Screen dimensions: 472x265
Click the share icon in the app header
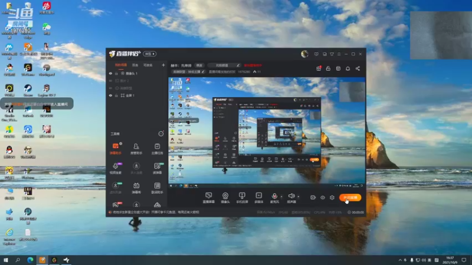coord(358,68)
